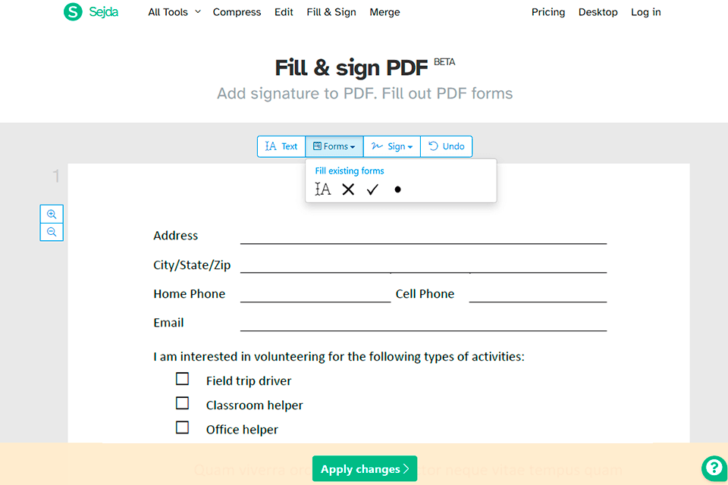This screenshot has width=728, height=485.
Task: Select the X mark form-filling icon
Action: [x=347, y=189]
